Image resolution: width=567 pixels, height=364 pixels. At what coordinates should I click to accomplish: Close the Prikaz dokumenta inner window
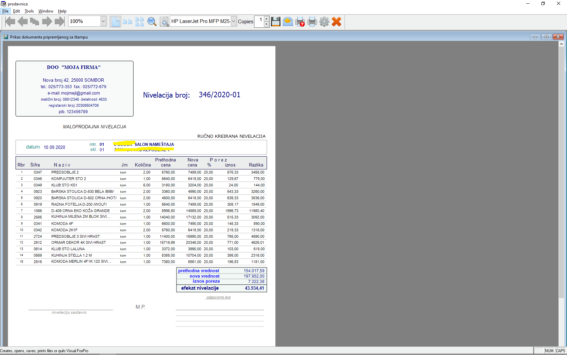[558, 37]
